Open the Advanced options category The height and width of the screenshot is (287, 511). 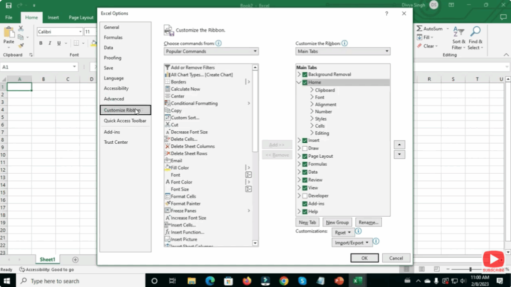(x=114, y=99)
